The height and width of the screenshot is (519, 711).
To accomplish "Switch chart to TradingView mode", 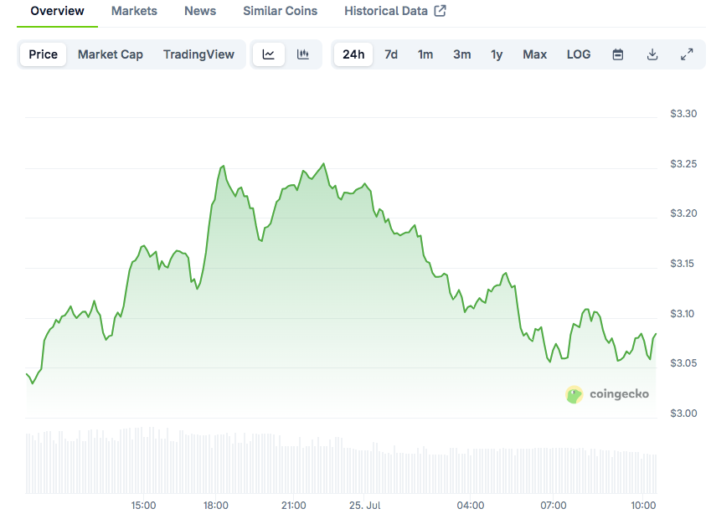I will tap(198, 54).
